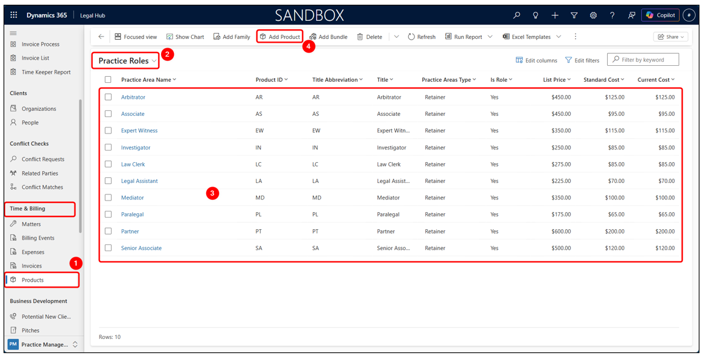Image resolution: width=703 pixels, height=356 pixels.
Task: Open the Senior Associate record link
Action: click(141, 248)
